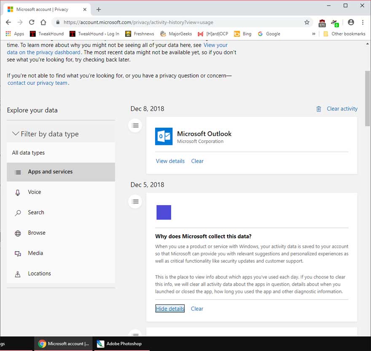371x351 pixels.
Task: Select All data types filter
Action: [x=61, y=153]
